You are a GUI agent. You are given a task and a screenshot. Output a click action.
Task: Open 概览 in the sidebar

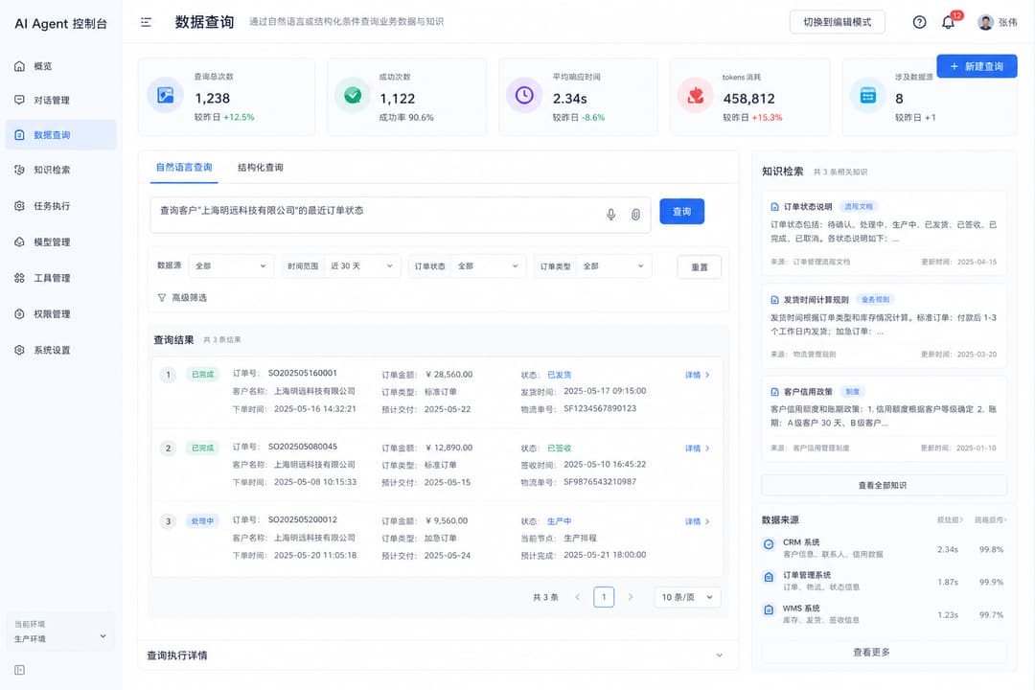(60, 66)
